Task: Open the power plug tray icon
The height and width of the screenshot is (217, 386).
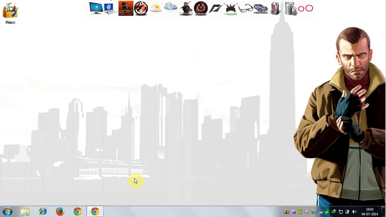Action: (x=347, y=212)
